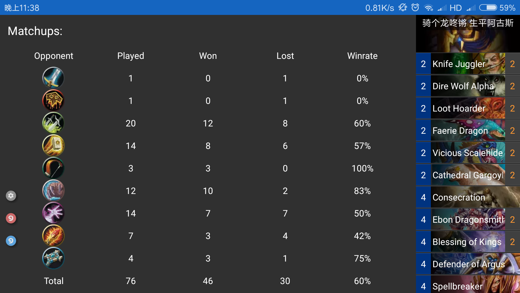
Task: Select the Warlock class opponent icon
Action: point(53,101)
